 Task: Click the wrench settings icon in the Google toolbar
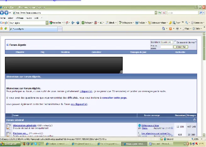point(187,23)
